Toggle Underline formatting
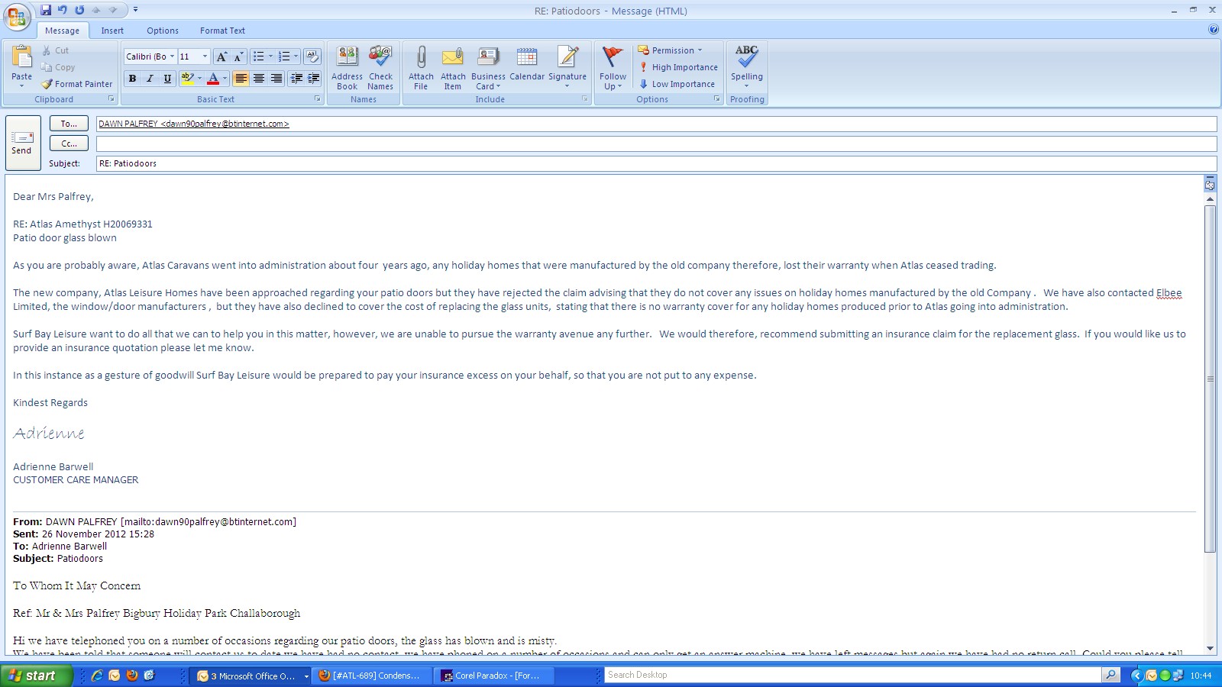Screen dimensions: 1222x687 tap(167, 79)
